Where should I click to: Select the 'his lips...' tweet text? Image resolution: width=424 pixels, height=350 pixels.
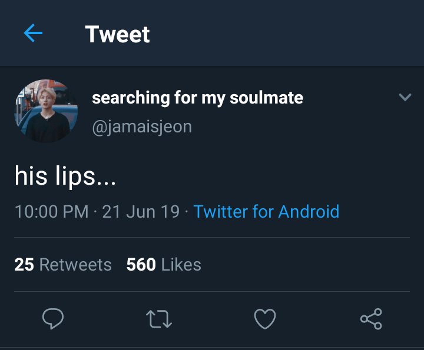pos(65,176)
